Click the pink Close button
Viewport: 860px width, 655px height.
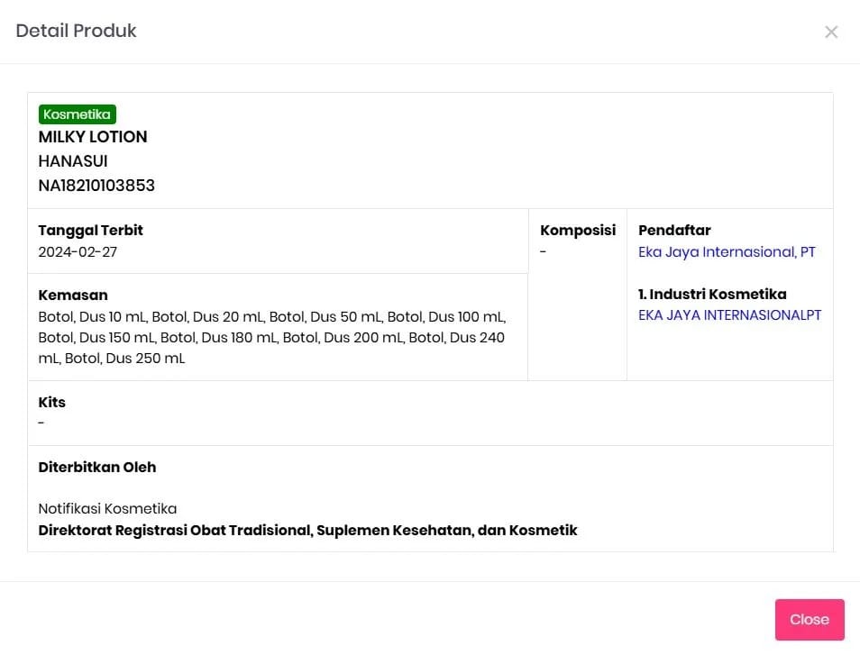click(x=809, y=619)
